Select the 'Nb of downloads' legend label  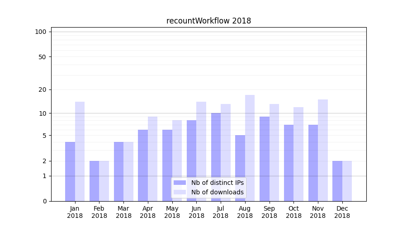[217, 192]
